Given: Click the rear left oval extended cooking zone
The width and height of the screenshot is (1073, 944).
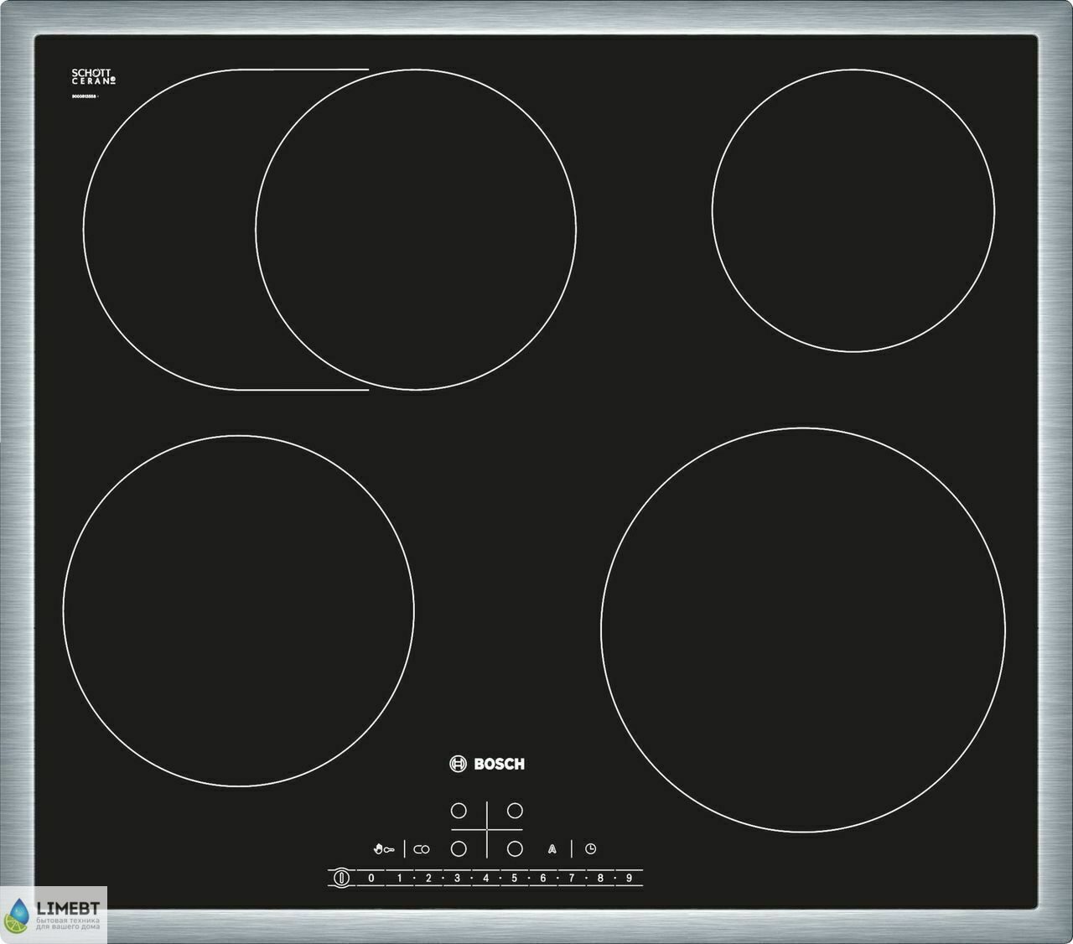Looking at the screenshot, I should point(329,229).
